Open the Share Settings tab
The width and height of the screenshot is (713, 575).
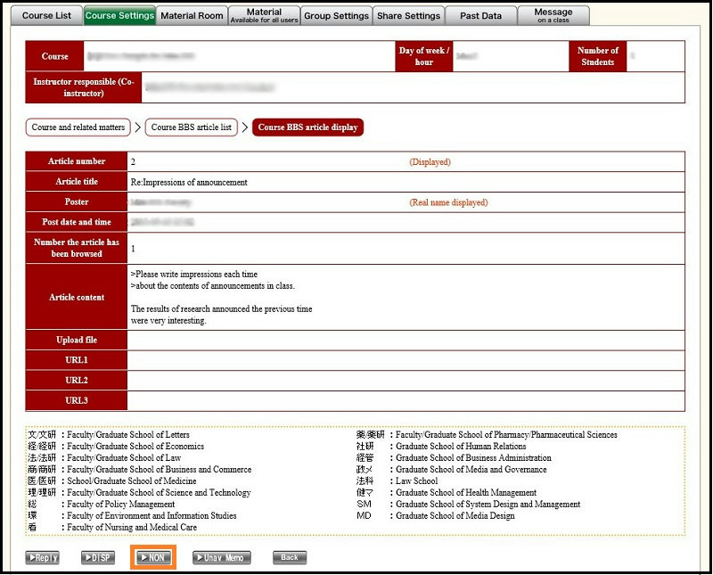point(408,15)
